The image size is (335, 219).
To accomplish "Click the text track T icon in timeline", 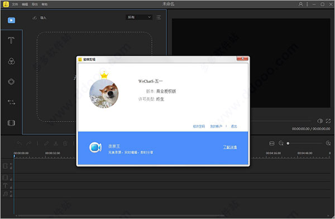I will (x=6, y=186).
